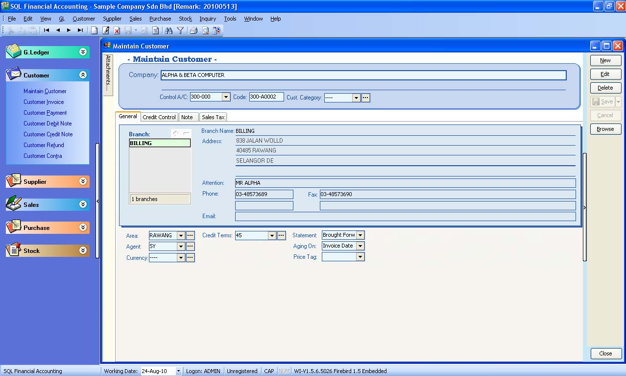Click the next record arrow in toolbar
626x376 pixels.
[x=68, y=30]
